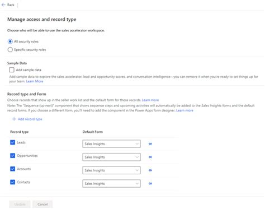
Task: Click Learn More link under Sample Data
Action: (35, 81)
